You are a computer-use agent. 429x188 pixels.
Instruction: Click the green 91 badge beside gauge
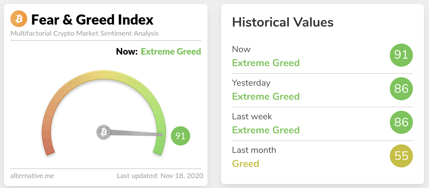(x=180, y=136)
